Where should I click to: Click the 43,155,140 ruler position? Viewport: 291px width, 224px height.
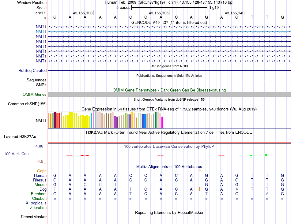(235, 13)
